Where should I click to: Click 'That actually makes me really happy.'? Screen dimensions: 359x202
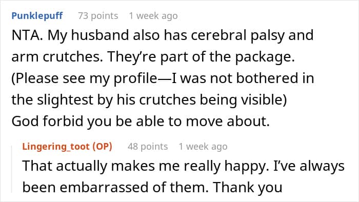point(145,166)
